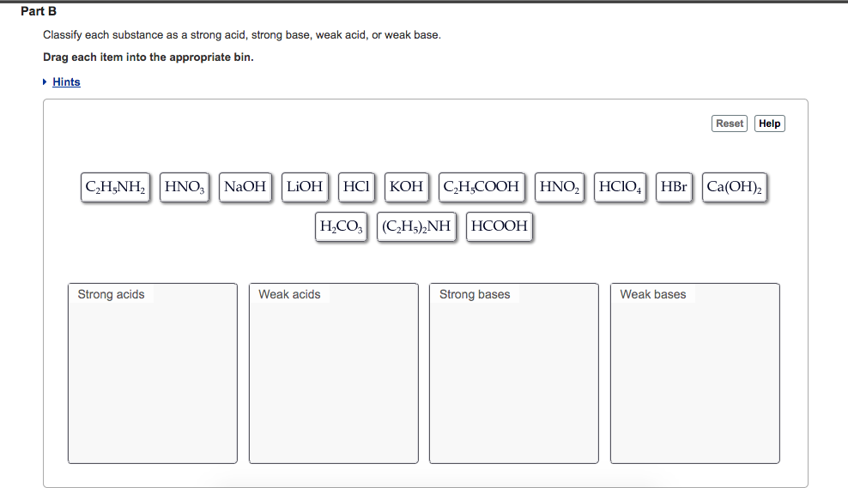Choose the HCl tile

(x=356, y=186)
